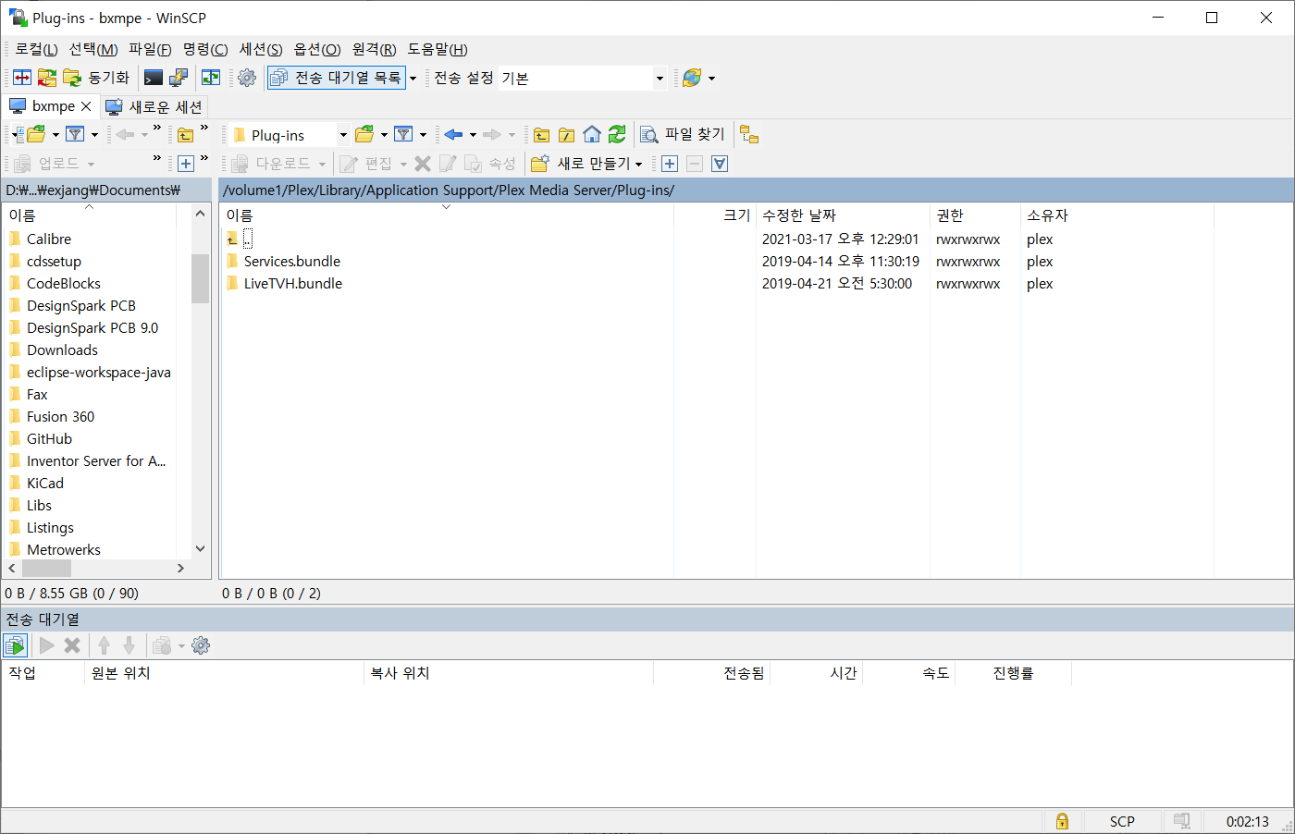Open the terminal console icon
Image resolution: width=1295 pixels, height=834 pixels.
pyautogui.click(x=154, y=78)
